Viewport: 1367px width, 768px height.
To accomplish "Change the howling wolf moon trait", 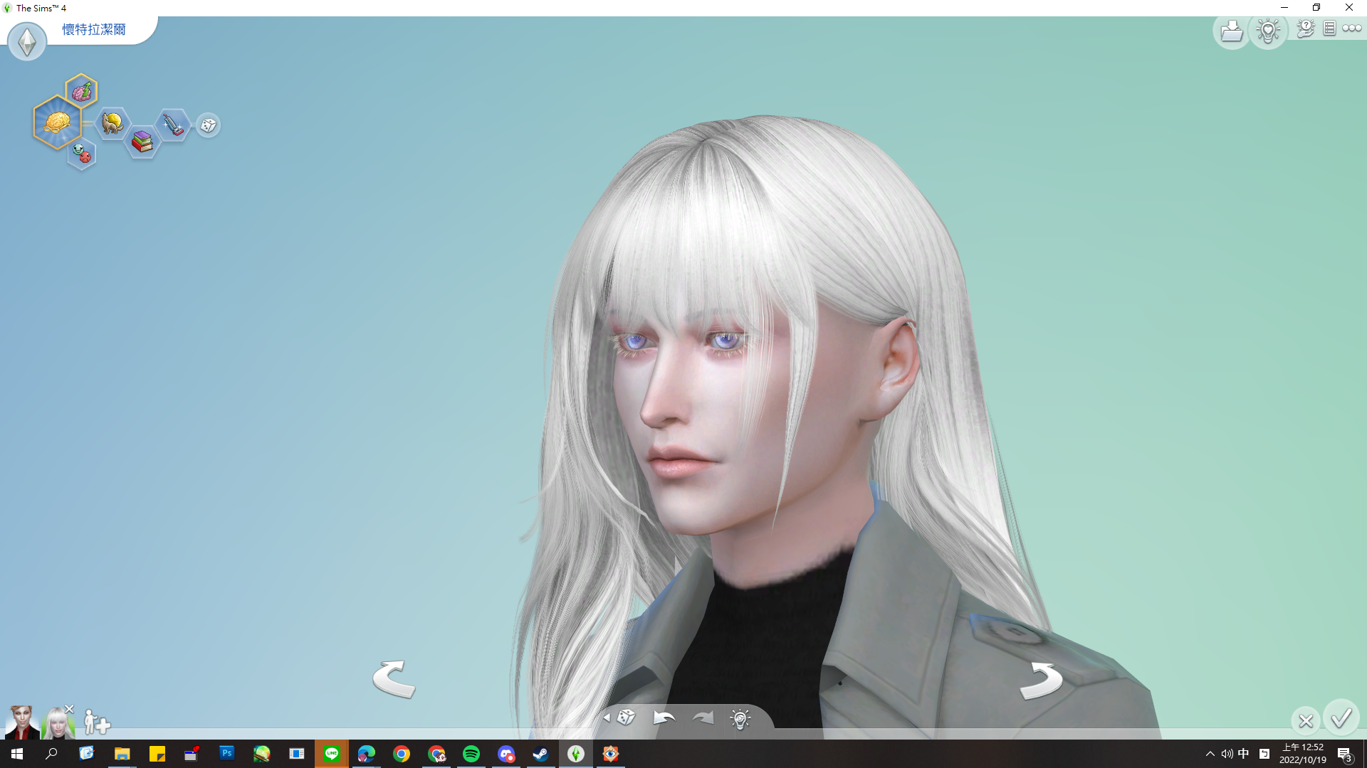I will (x=112, y=123).
